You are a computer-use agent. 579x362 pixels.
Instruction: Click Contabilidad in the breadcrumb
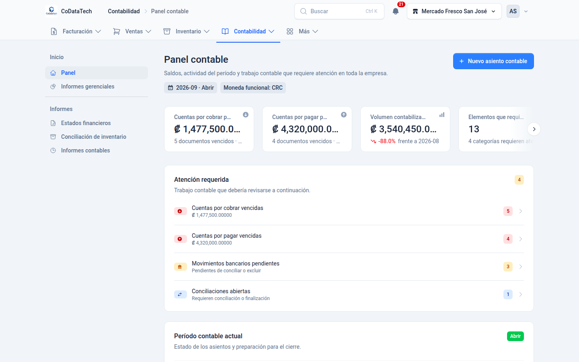(x=124, y=11)
